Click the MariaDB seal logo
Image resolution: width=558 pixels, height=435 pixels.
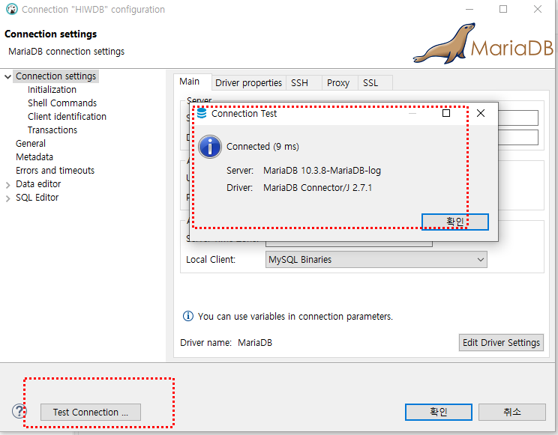pos(482,43)
